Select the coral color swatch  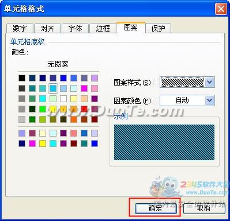click(74, 133)
